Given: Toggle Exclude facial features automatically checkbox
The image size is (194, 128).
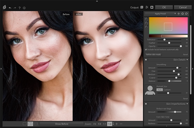Looking at the screenshot, I should coord(145,50).
